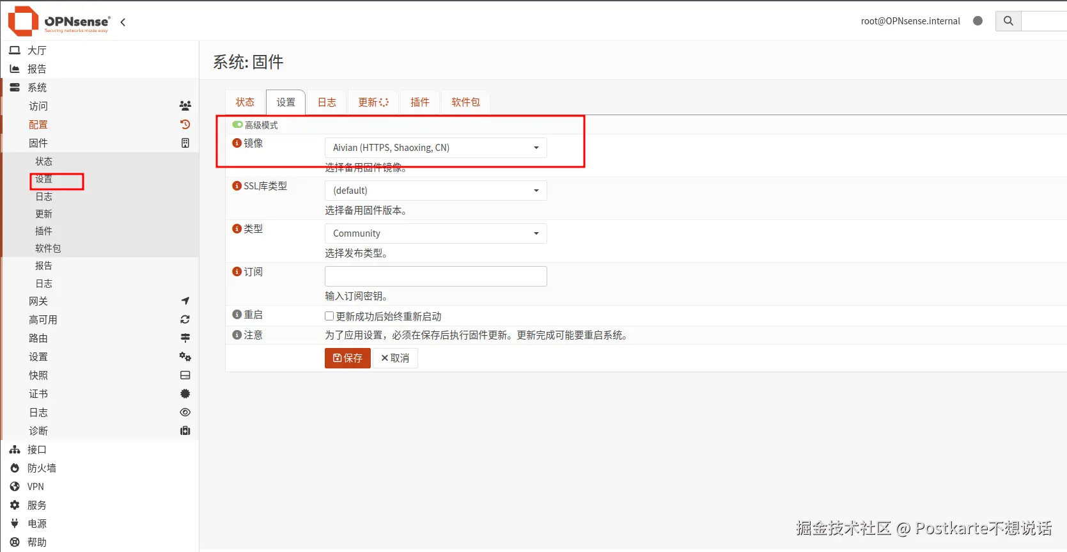Screen dimensions: 1067x552
Task: Click the 保存 save button
Action: (348, 358)
